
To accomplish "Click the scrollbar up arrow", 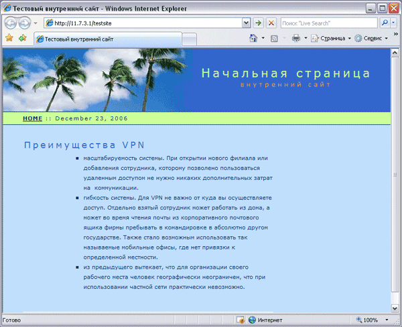I will click(395, 53).
